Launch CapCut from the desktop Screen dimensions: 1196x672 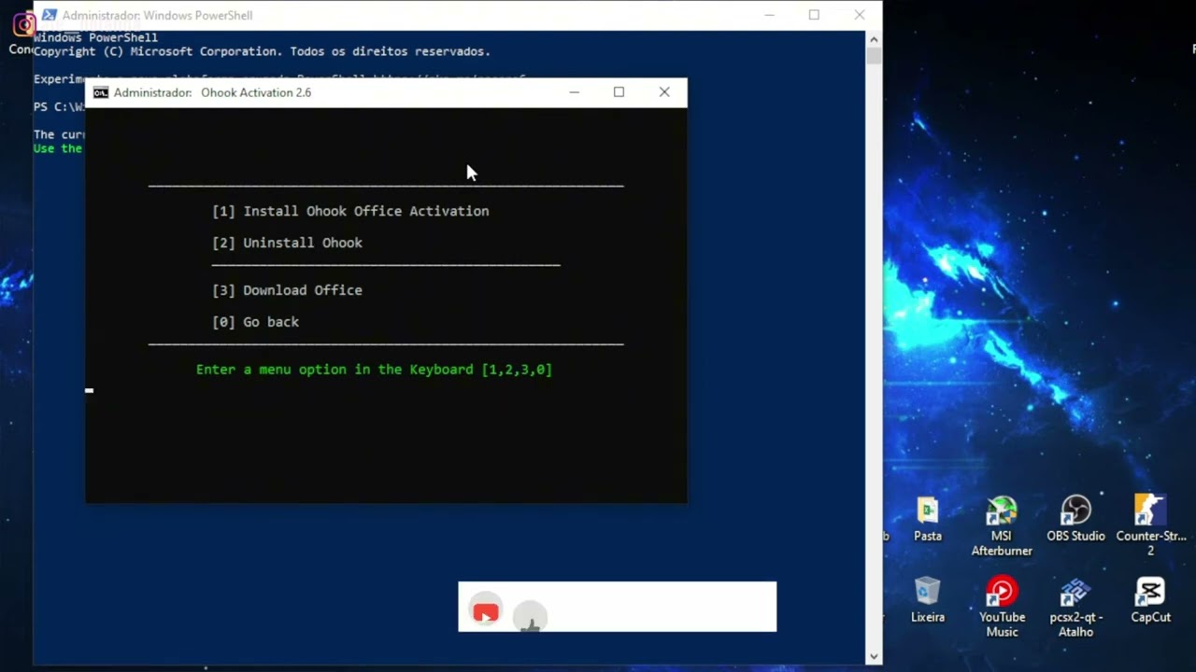[1150, 600]
